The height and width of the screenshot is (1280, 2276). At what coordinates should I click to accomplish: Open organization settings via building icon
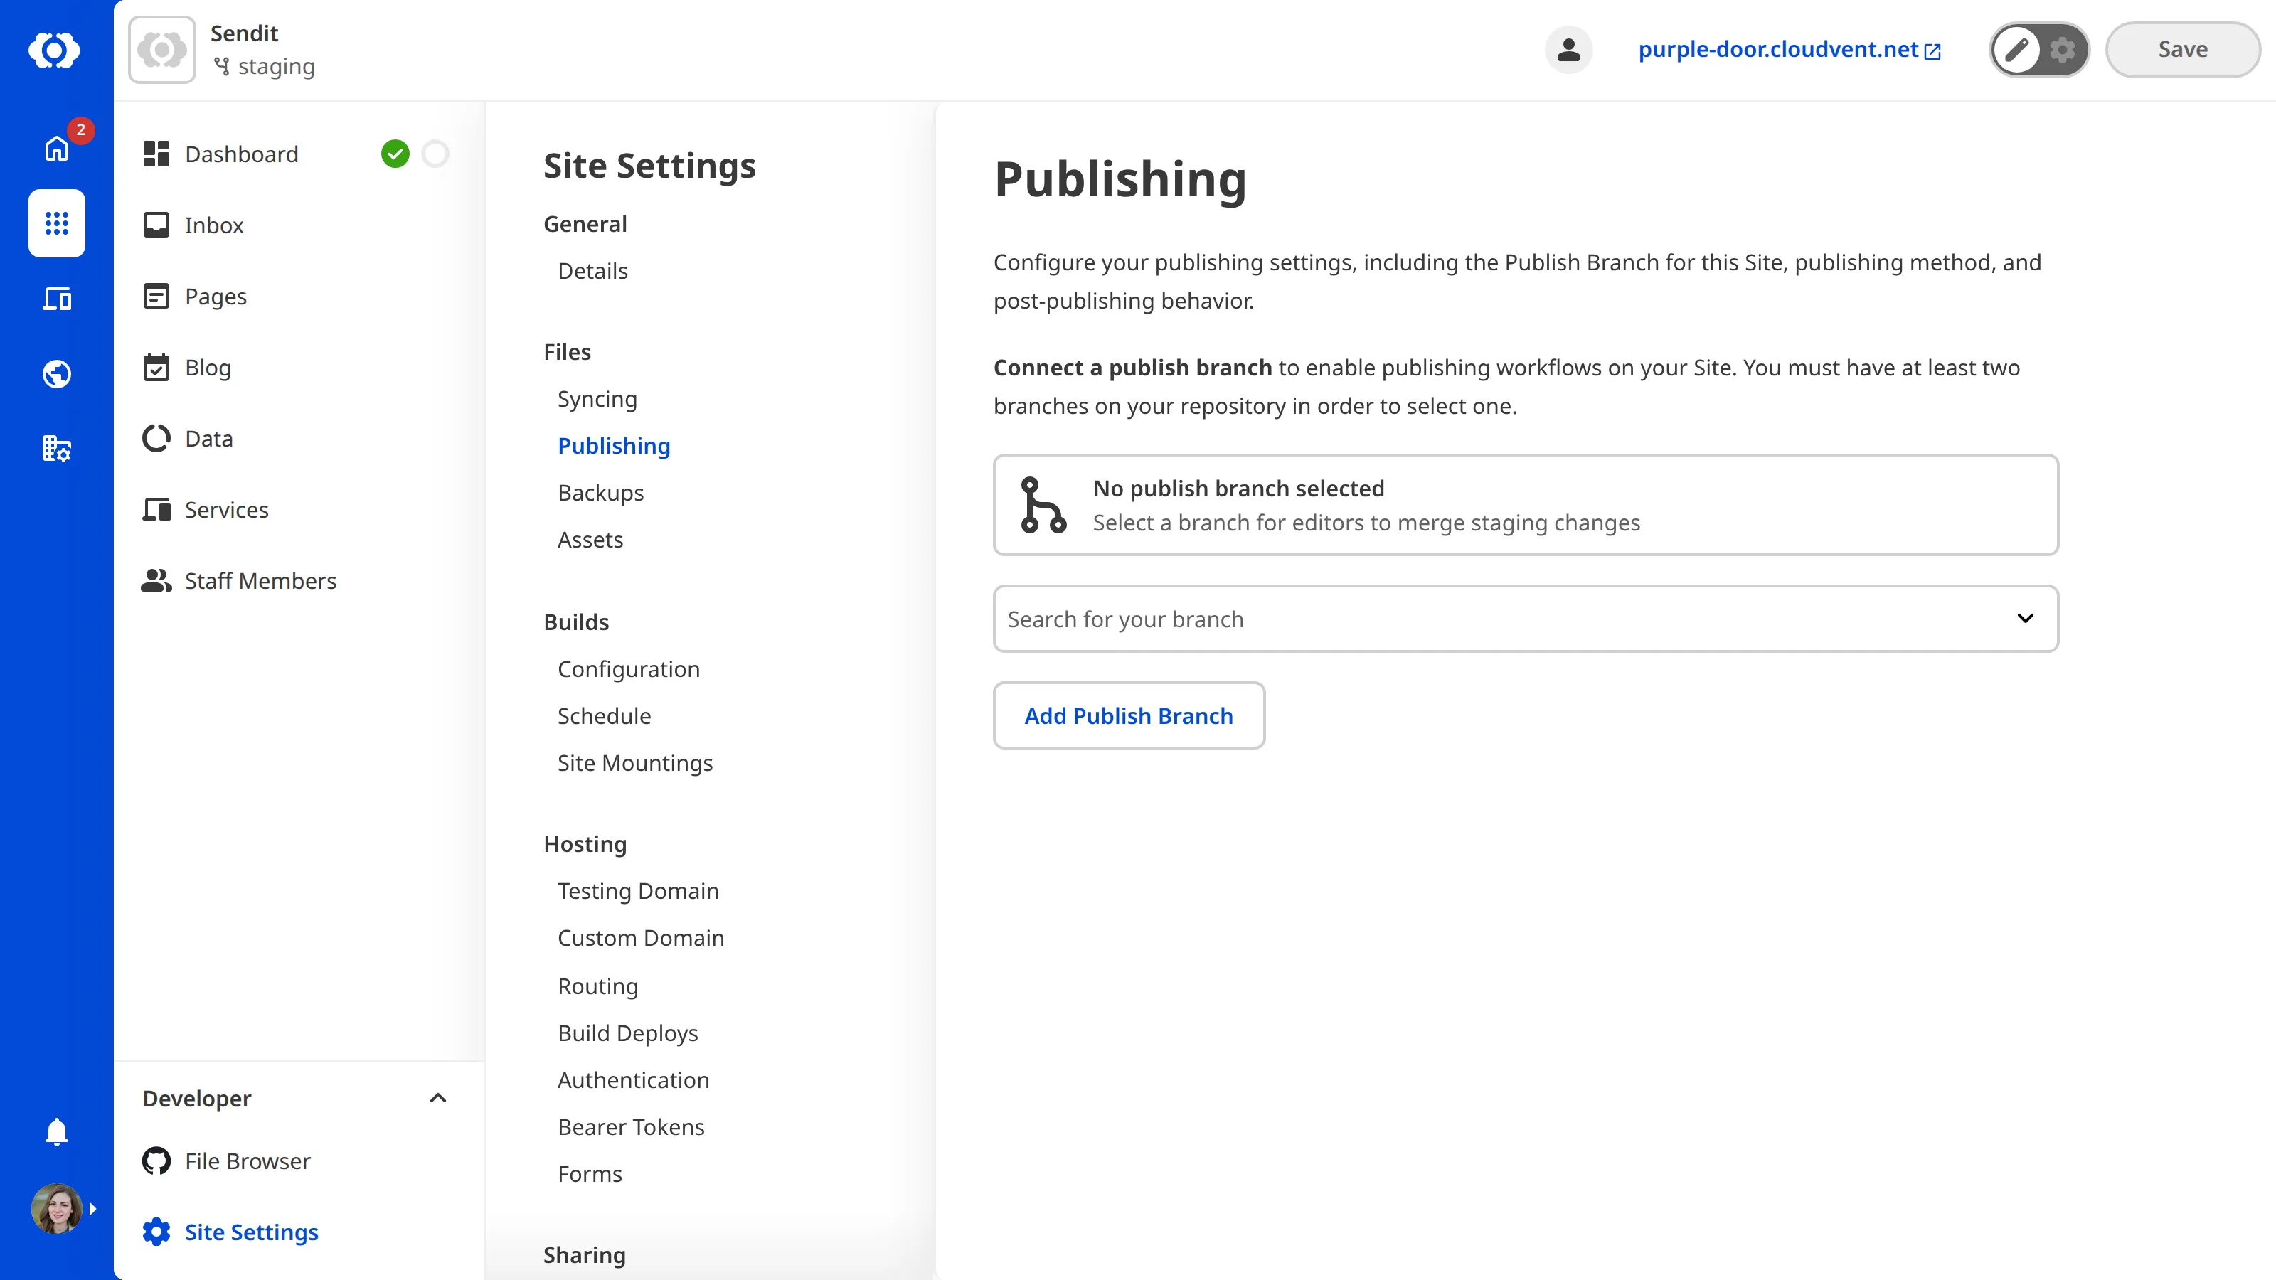pos(55,449)
